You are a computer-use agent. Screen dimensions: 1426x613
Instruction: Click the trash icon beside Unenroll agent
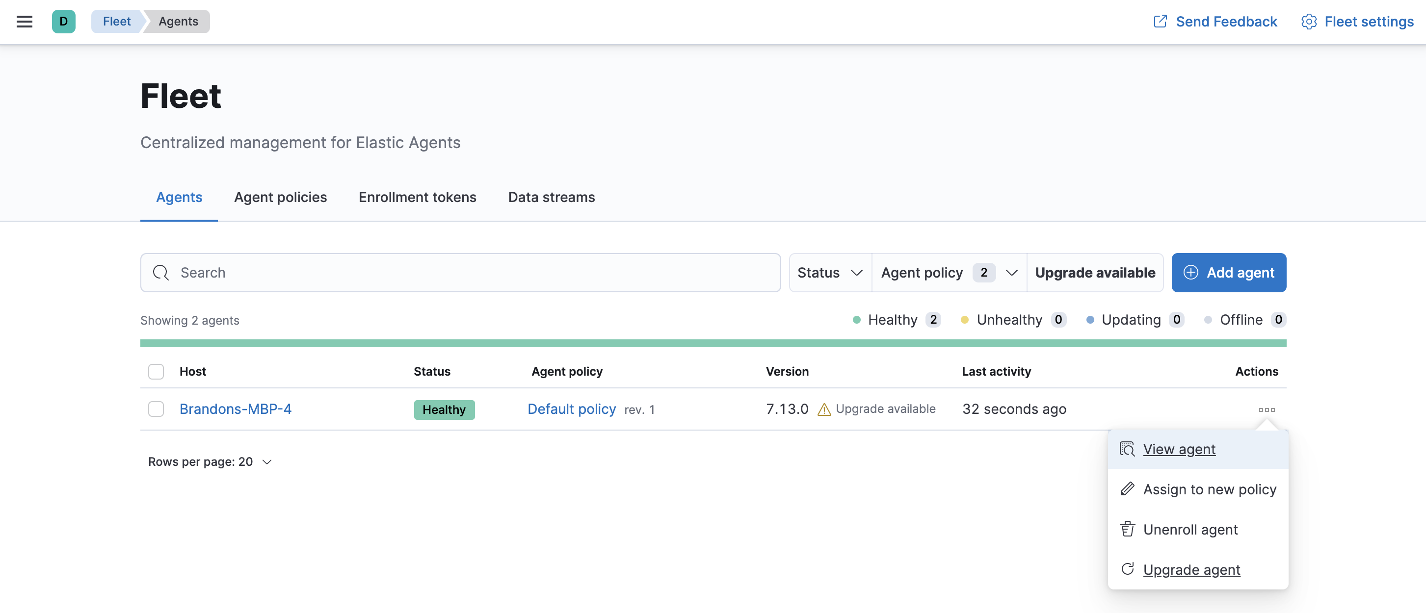1127,530
